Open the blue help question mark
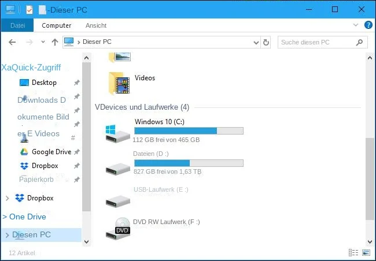Viewport: 376px width, 261px height. click(x=368, y=25)
